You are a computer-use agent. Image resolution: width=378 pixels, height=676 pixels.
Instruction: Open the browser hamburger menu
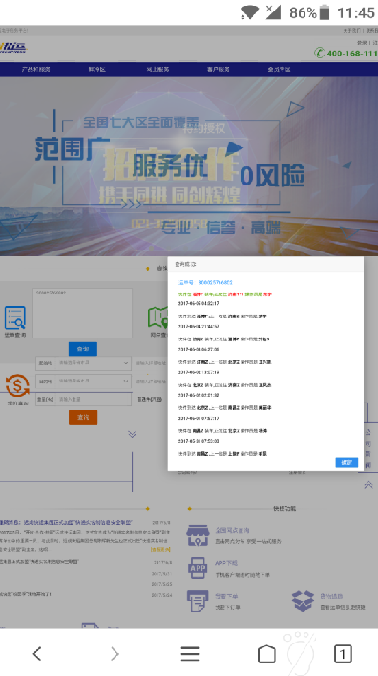[190, 654]
